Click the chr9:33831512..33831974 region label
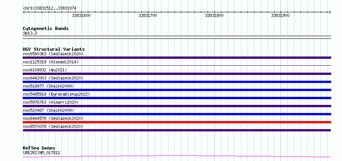This screenshot has width=342, height=161. (x=50, y=8)
